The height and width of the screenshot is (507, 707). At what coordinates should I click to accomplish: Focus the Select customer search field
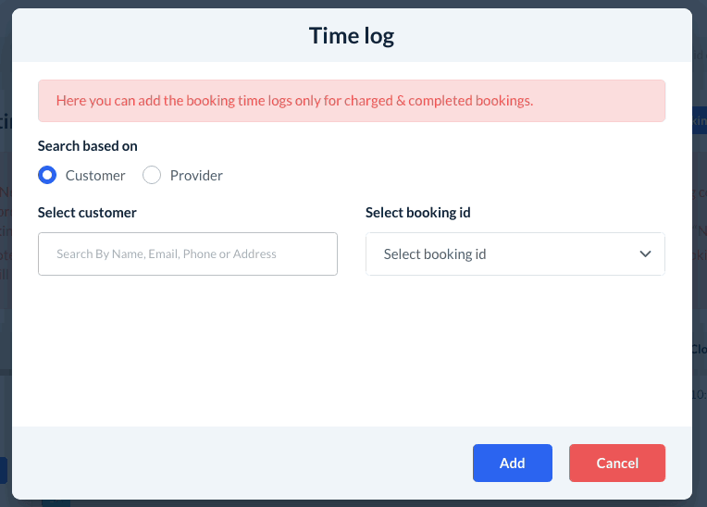[x=188, y=254]
